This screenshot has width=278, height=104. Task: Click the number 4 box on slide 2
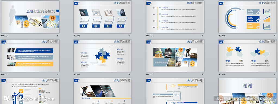[121, 26]
